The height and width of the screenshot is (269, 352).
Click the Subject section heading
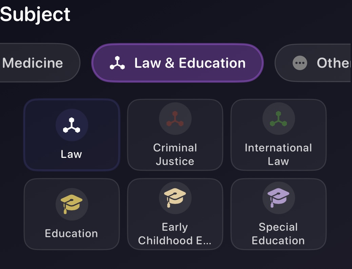click(35, 14)
